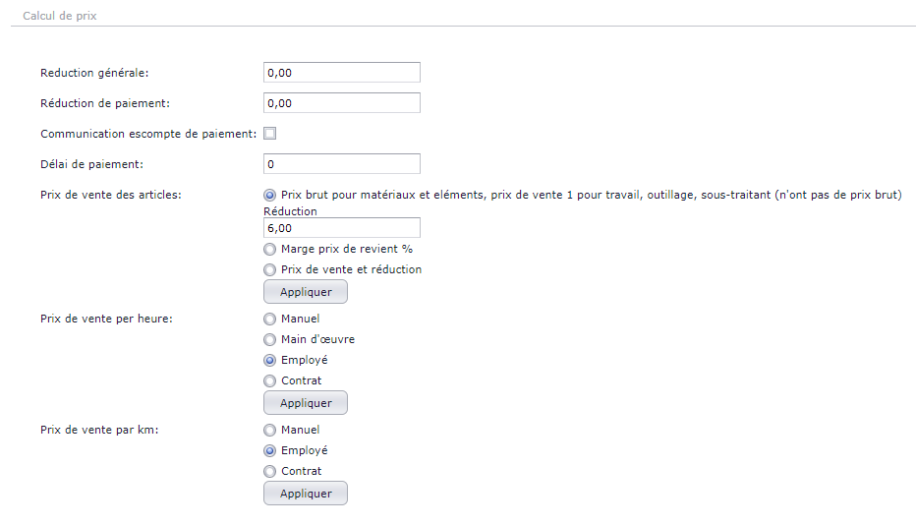Click the Reduction générale input field

(342, 73)
